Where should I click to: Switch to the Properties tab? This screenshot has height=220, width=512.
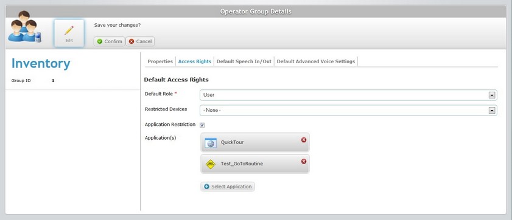coord(160,61)
